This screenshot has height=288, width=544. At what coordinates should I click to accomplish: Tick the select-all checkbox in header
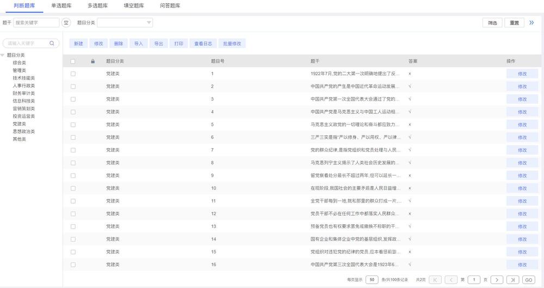[x=73, y=61]
